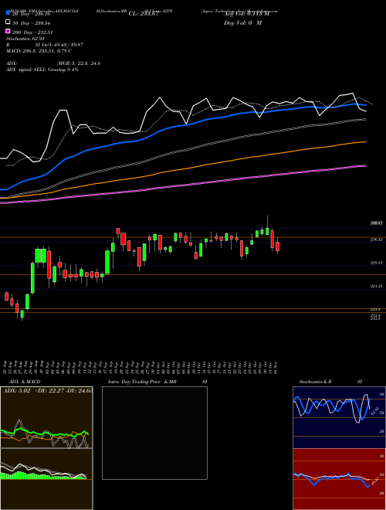Click the 221.35 price axis label

pos(376,286)
